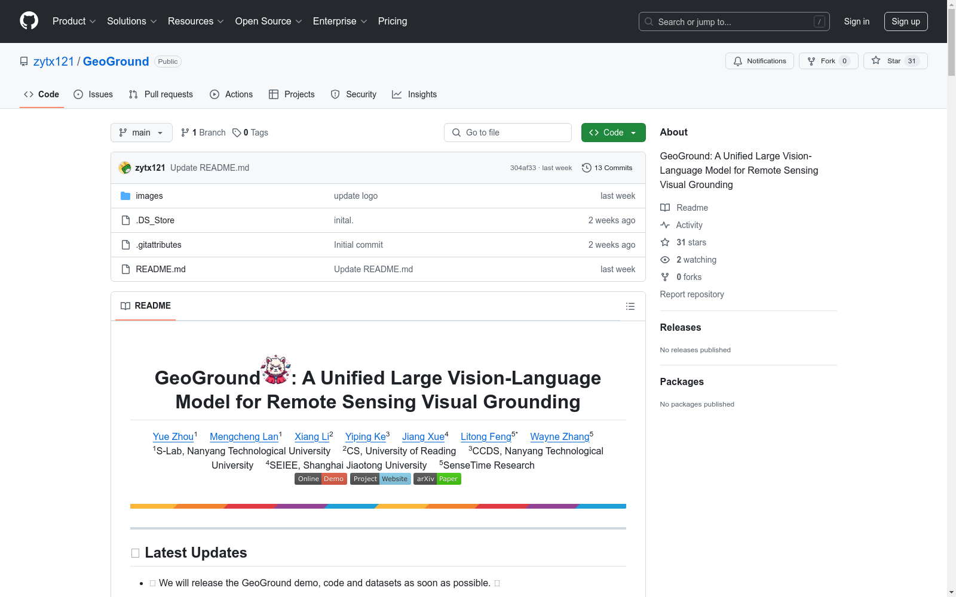Open the main branch selector dropdown
The image size is (956, 597).
click(x=142, y=133)
